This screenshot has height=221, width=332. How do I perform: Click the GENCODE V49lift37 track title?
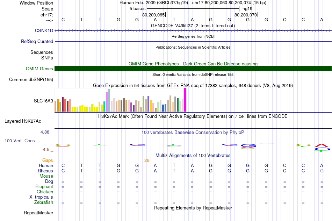click(193, 26)
